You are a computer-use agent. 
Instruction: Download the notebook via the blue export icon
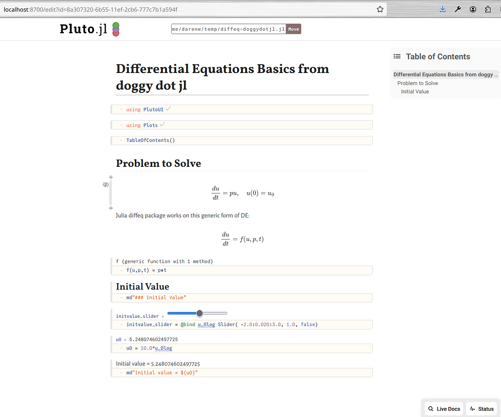point(443,9)
